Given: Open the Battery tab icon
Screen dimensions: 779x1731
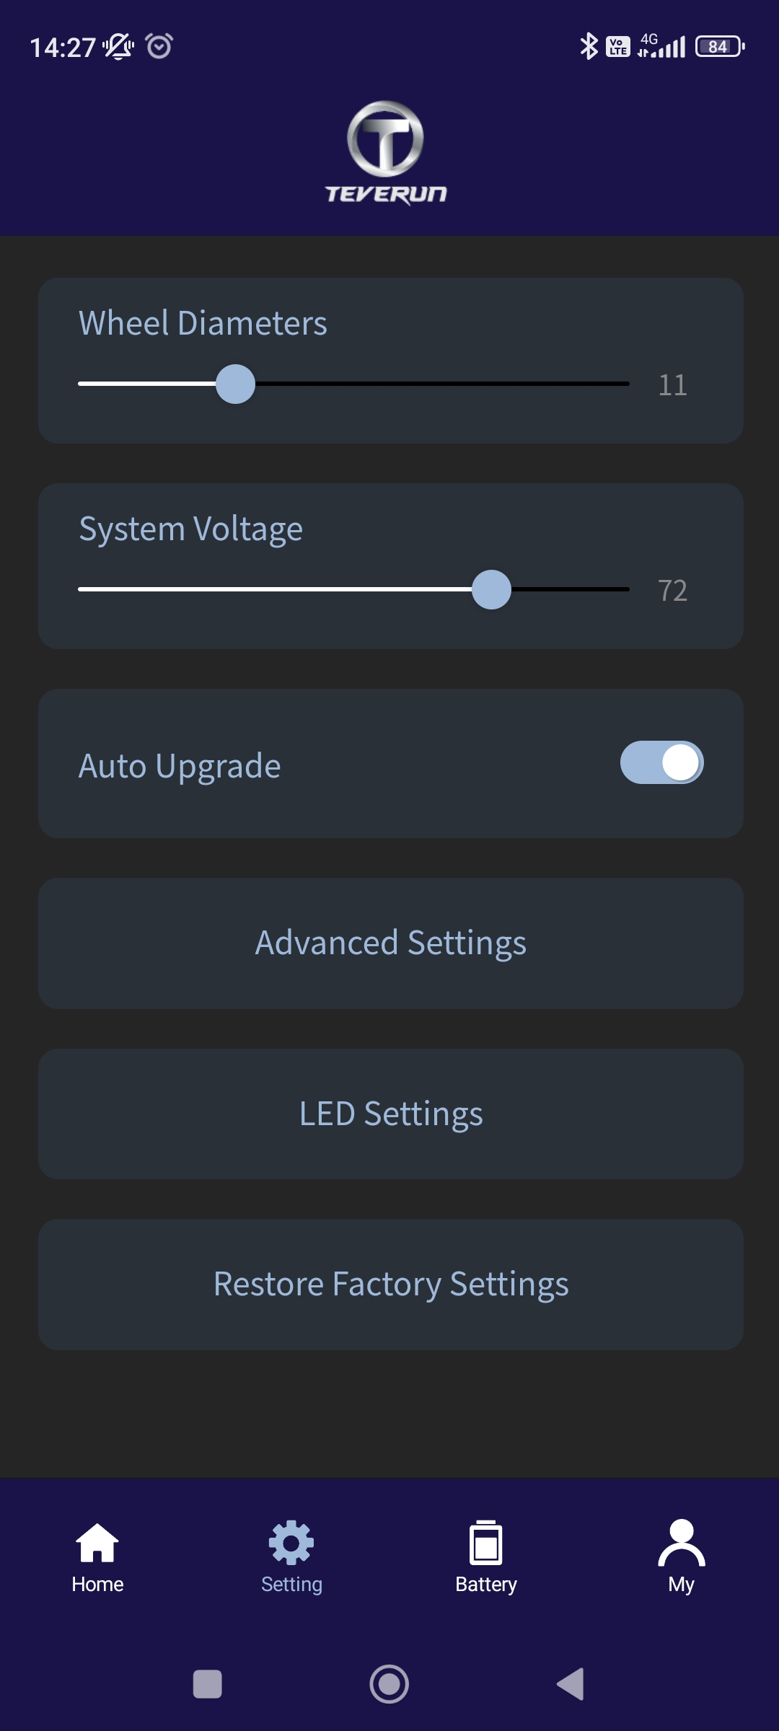Looking at the screenshot, I should 486,1543.
